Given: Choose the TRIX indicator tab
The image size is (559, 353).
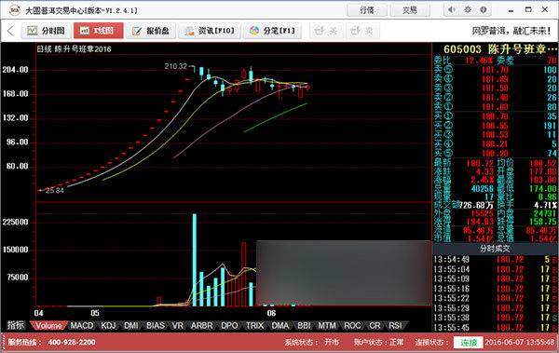Looking at the screenshot, I should click(x=254, y=326).
